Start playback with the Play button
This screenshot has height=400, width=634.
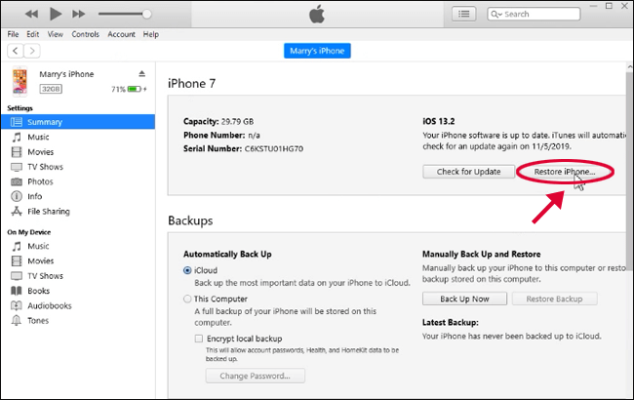pos(56,14)
